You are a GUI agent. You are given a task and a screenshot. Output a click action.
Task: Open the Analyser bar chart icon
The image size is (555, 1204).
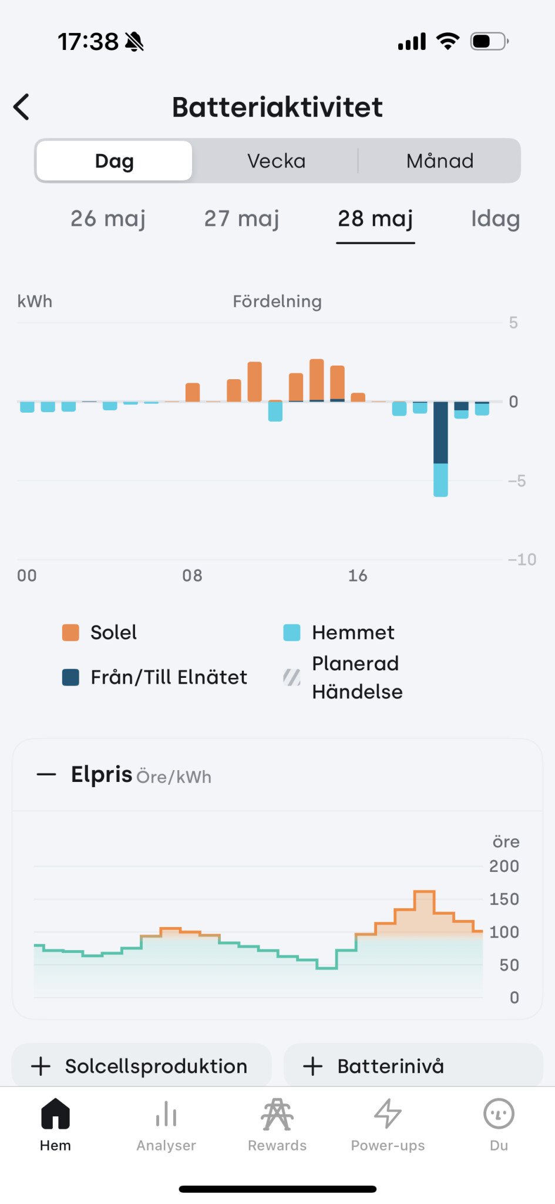166,1114
